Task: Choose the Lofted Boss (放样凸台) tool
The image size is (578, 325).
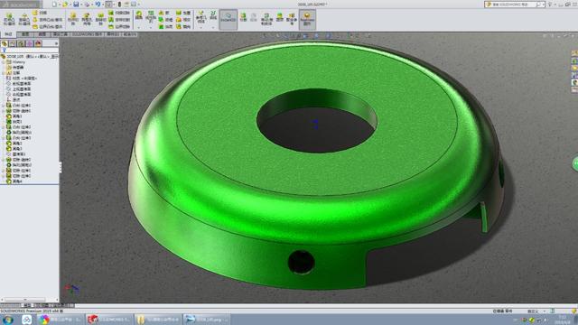Action: [48, 20]
